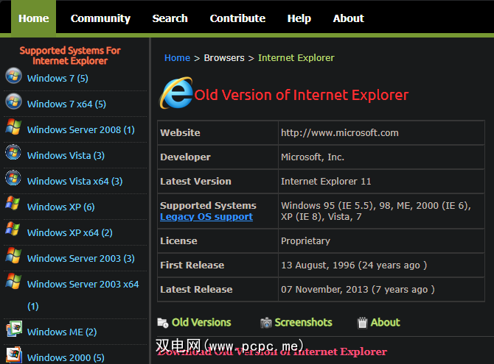Select Help in the top navigation
Screen dimensions: 494x364
299,18
